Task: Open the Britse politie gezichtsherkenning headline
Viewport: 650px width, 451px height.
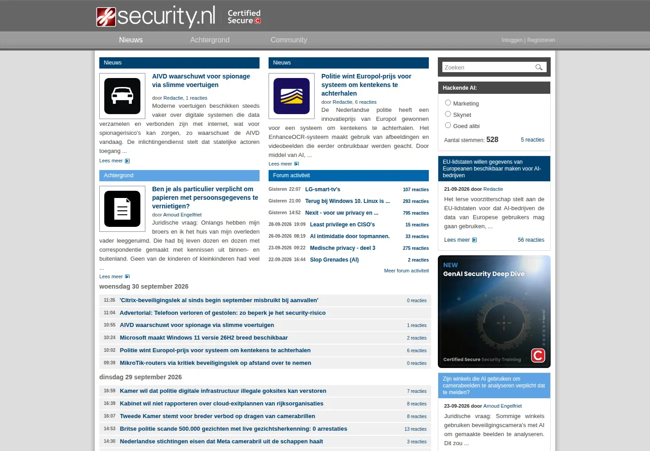Action: point(233,429)
